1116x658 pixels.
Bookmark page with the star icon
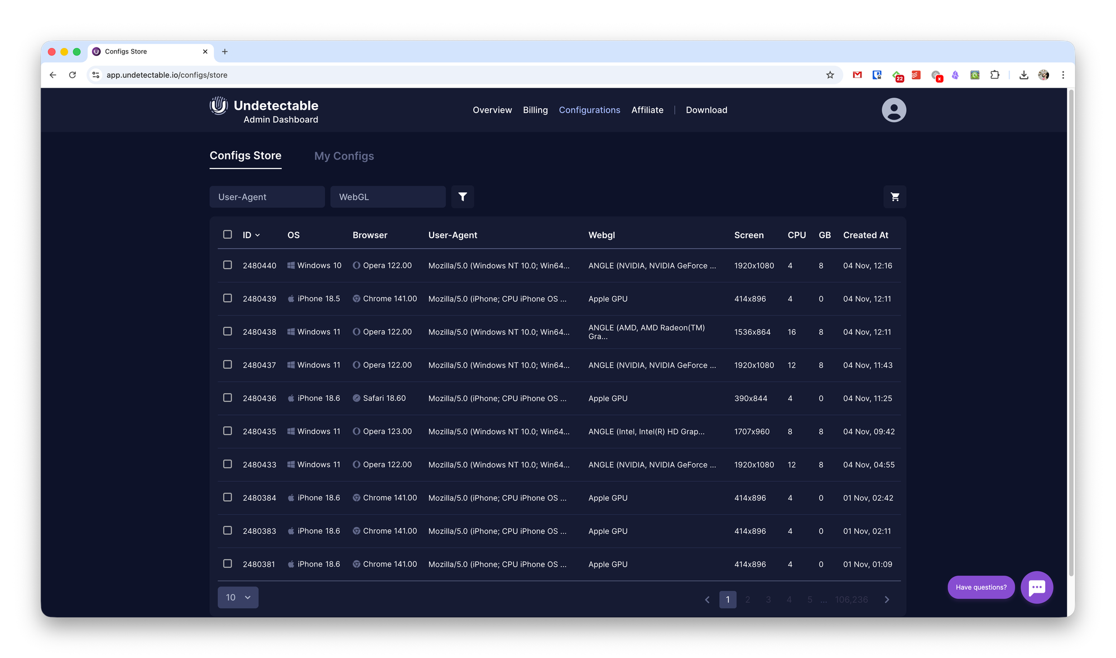[x=830, y=75]
